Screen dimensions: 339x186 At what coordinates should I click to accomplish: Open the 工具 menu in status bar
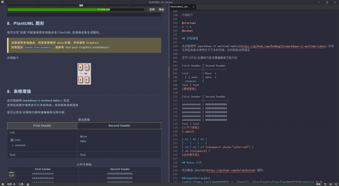coord(21,184)
